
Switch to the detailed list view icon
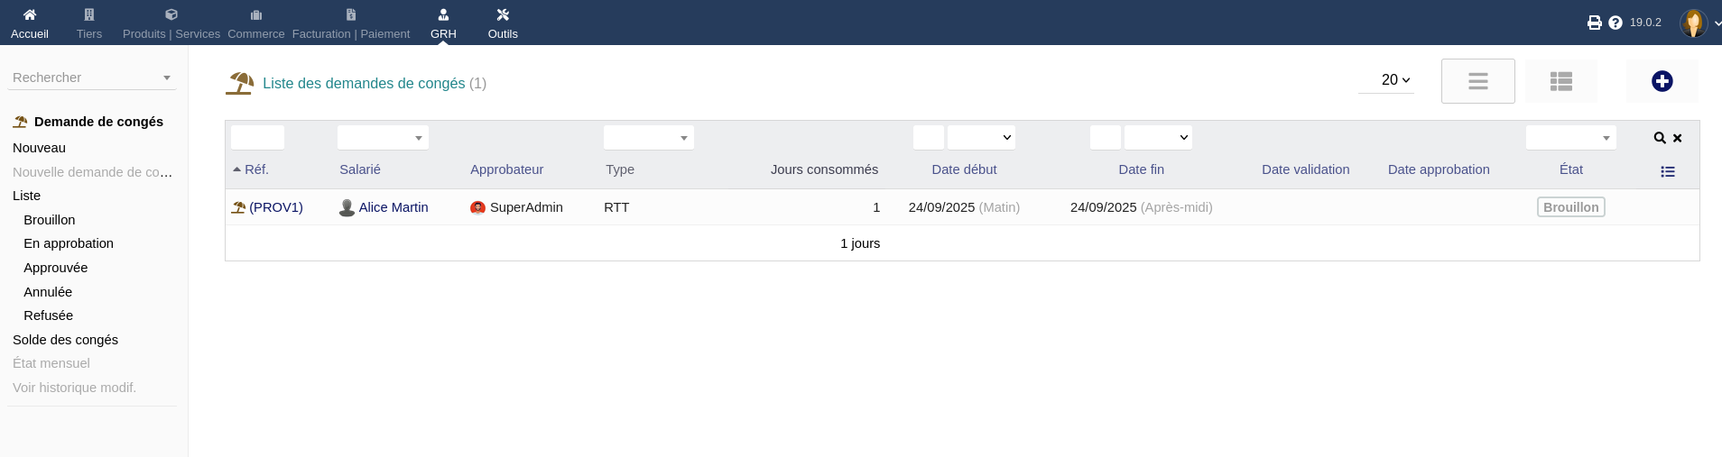[x=1560, y=81]
